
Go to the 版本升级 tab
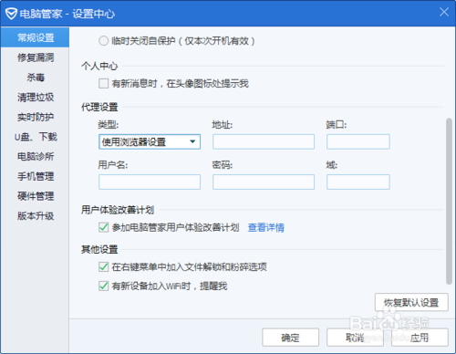[35, 215]
